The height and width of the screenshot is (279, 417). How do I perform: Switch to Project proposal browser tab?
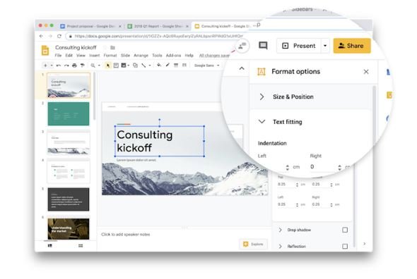[90, 26]
